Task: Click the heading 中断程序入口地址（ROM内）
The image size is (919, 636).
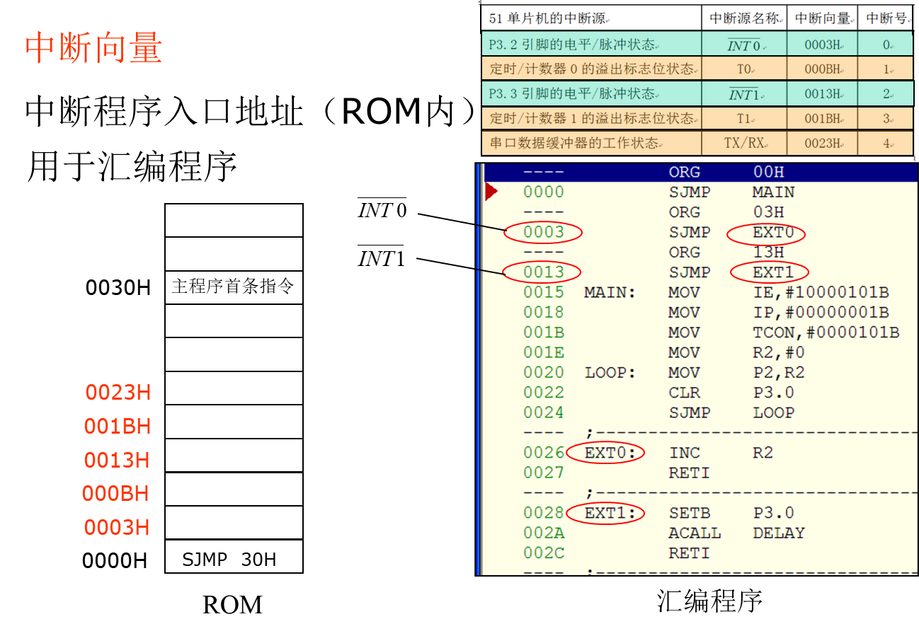Action: [x=251, y=112]
